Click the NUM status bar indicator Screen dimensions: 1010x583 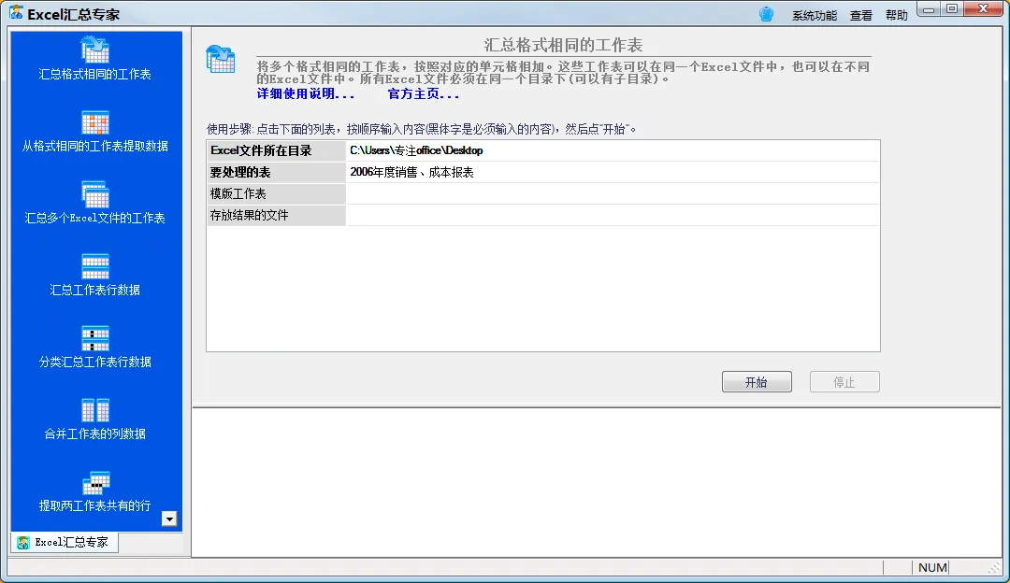click(932, 567)
